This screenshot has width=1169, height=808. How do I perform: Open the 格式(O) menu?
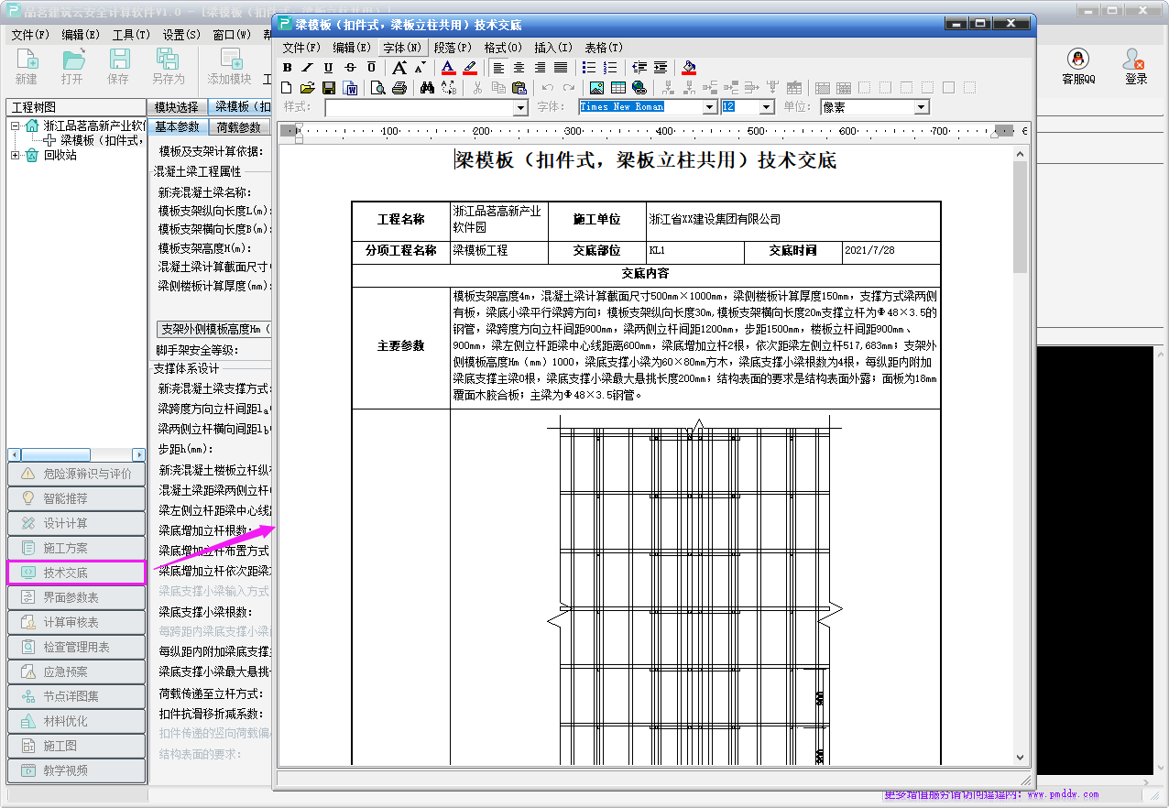503,48
